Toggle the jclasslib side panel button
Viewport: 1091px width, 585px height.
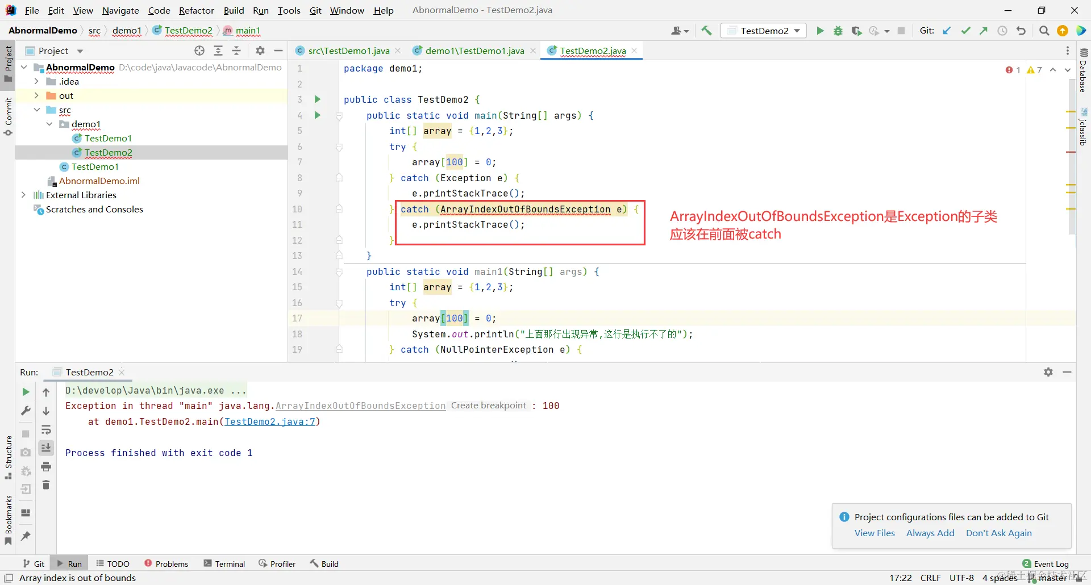[1083, 127]
